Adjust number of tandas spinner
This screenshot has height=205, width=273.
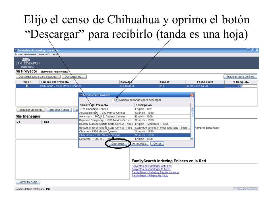[117, 100]
